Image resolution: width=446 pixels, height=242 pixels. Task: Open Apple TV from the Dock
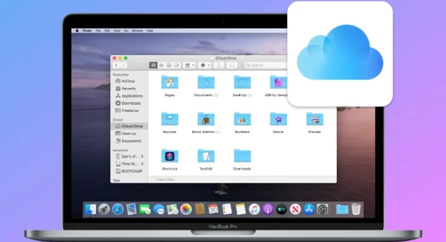282,209
